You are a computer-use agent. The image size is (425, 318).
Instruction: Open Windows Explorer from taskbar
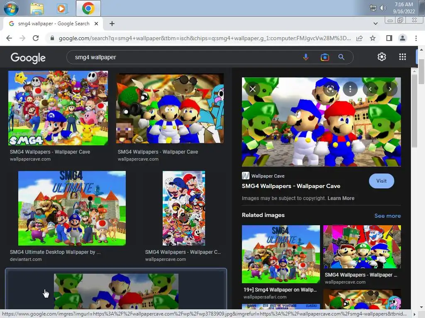(x=37, y=9)
